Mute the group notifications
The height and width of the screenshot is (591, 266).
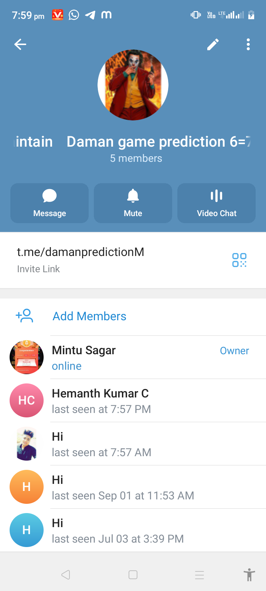(x=133, y=203)
